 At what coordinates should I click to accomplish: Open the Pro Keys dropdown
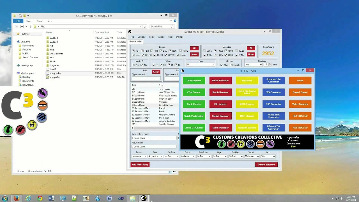(x=236, y=156)
